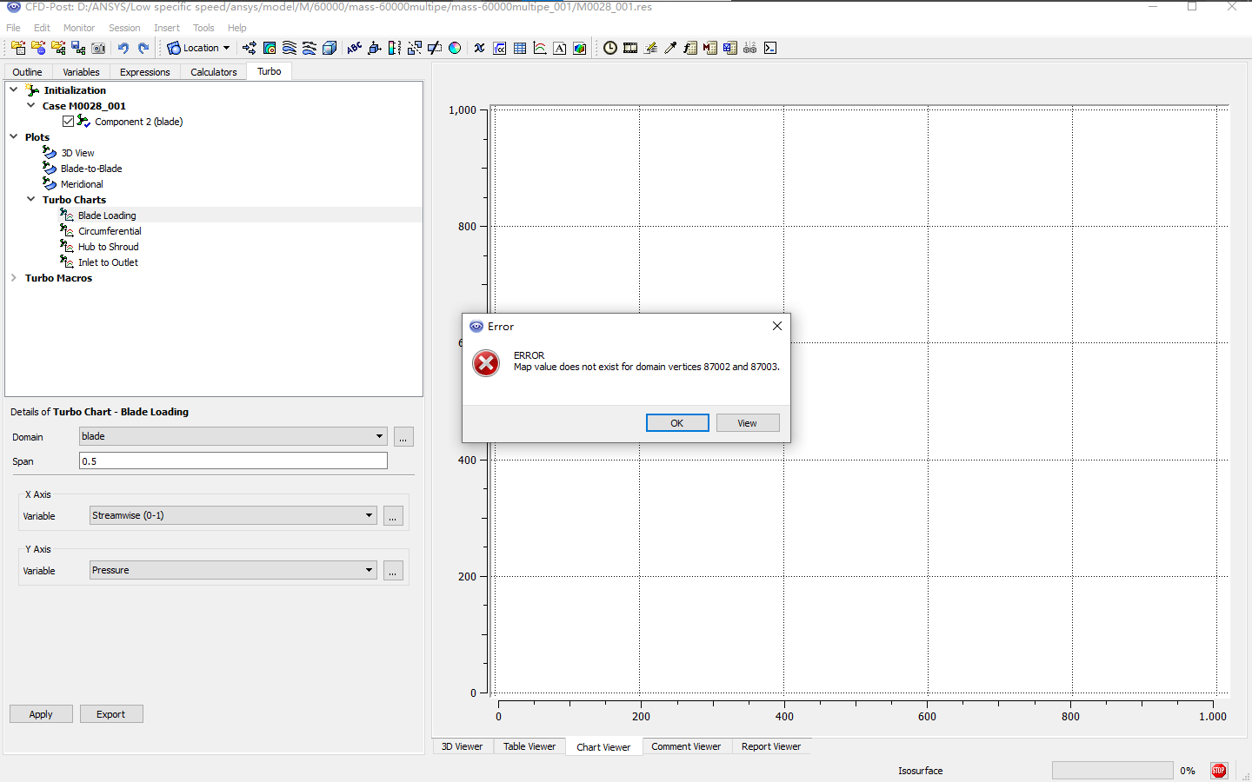This screenshot has width=1252, height=782.
Task: Click the Timestep Selector clock icon
Action: 610,48
